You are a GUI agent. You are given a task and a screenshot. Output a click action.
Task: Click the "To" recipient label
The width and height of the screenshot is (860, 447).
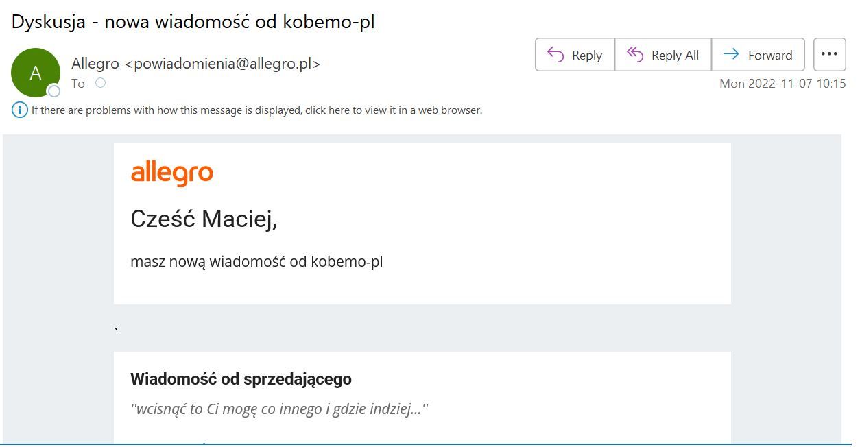pos(78,84)
